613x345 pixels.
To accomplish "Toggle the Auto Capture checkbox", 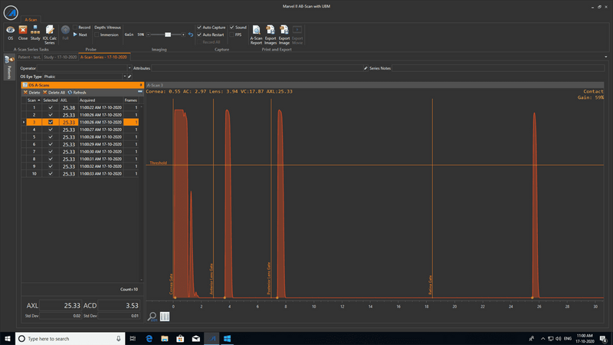I will [x=200, y=27].
